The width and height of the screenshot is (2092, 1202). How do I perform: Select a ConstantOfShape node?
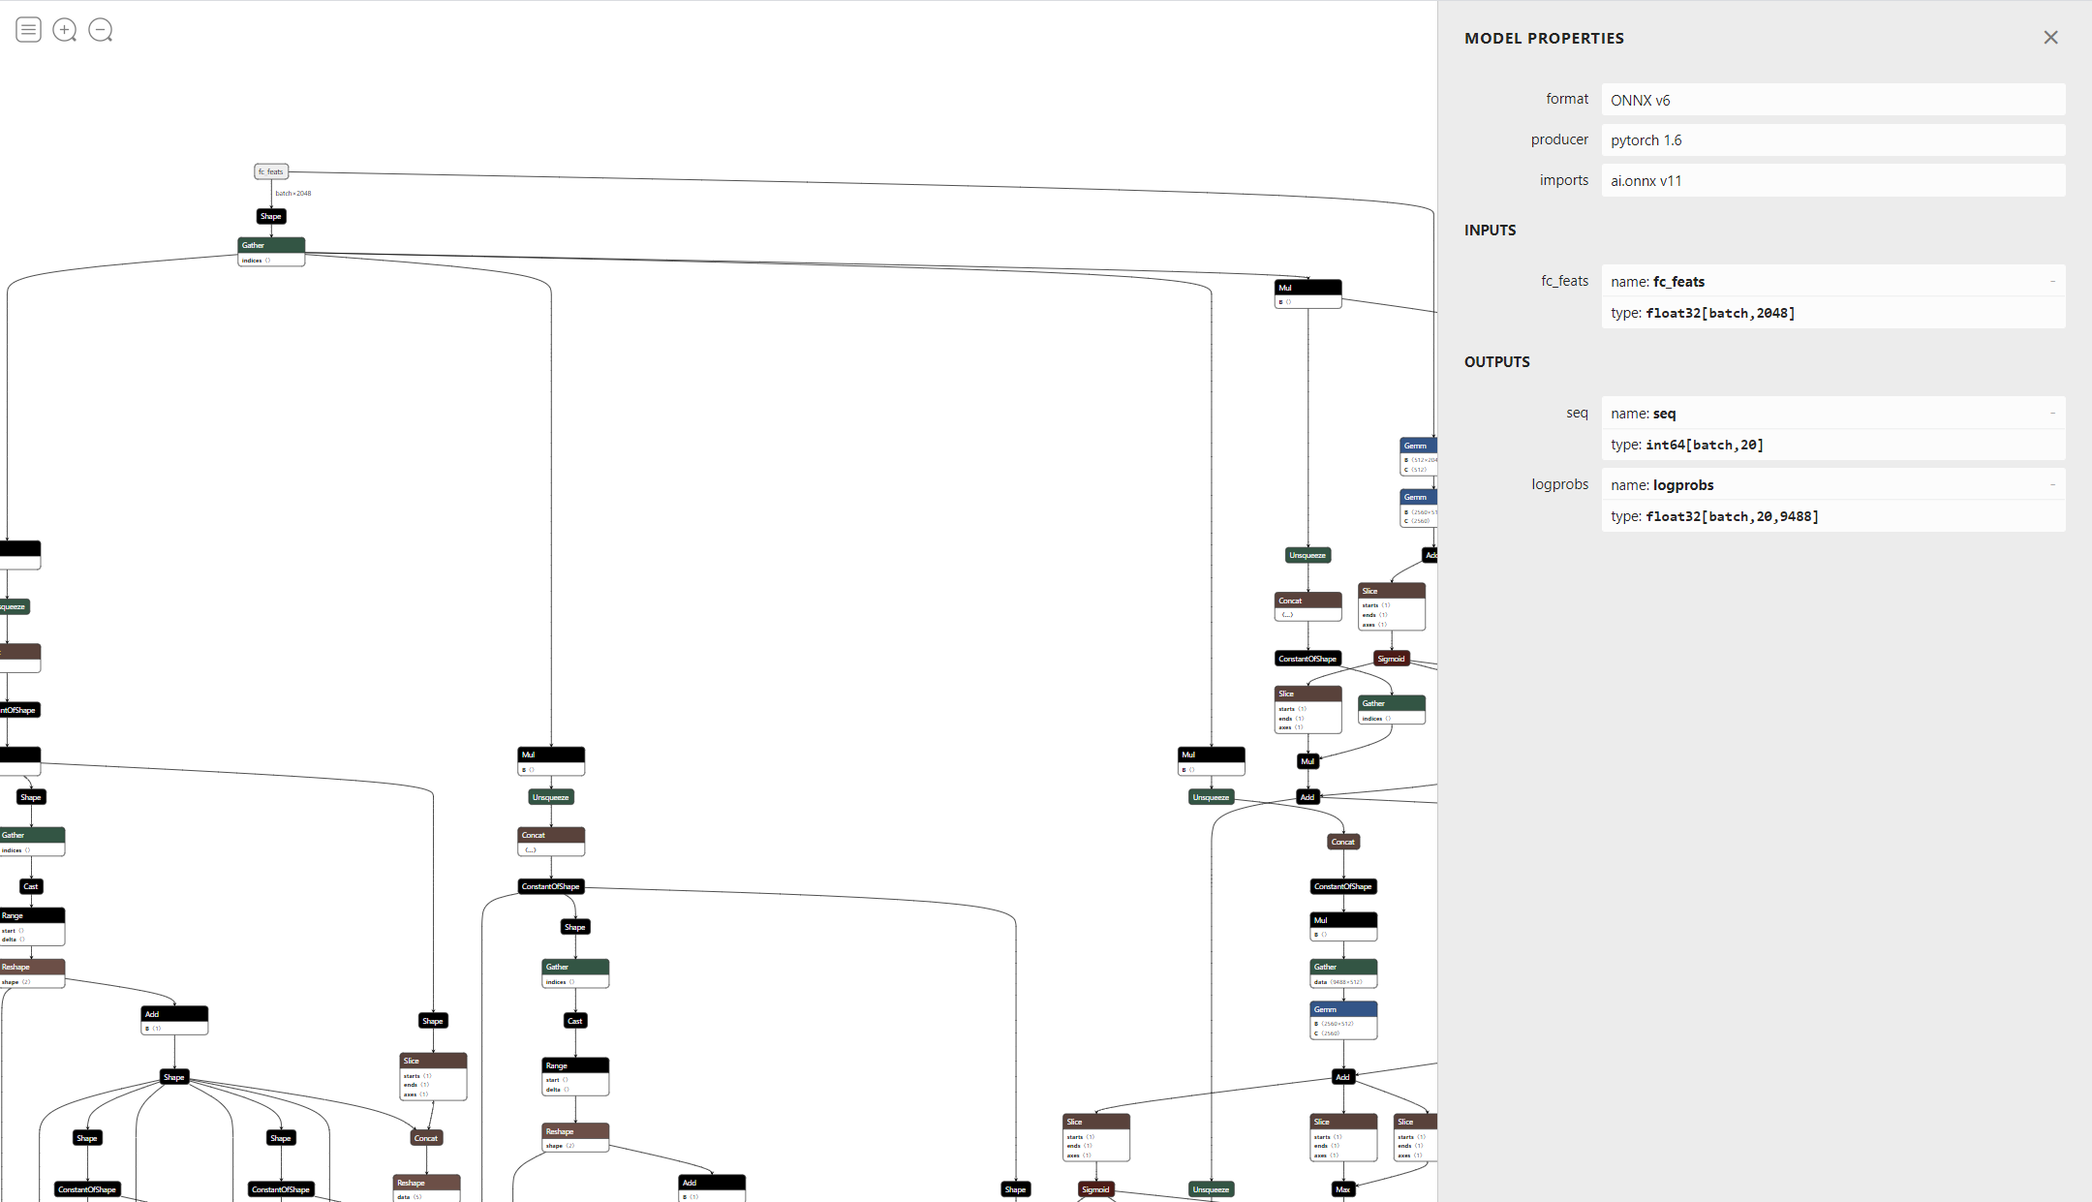[1307, 658]
